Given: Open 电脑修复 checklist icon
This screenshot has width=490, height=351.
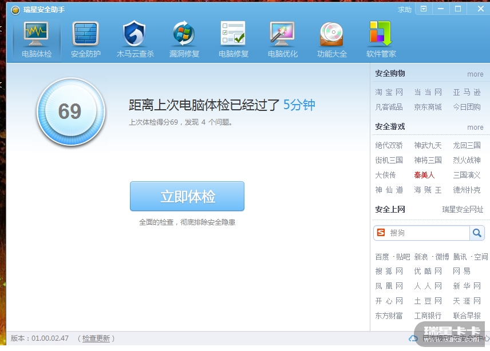Looking at the screenshot, I should (x=233, y=33).
